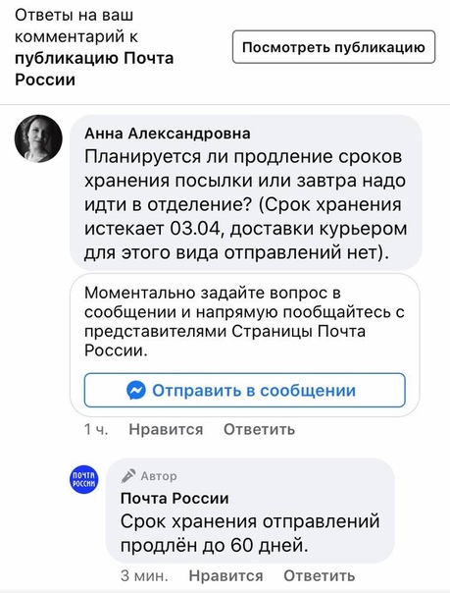Tap the microphone Автор badge icon
Screen dimensions: 450x593
pos(128,476)
